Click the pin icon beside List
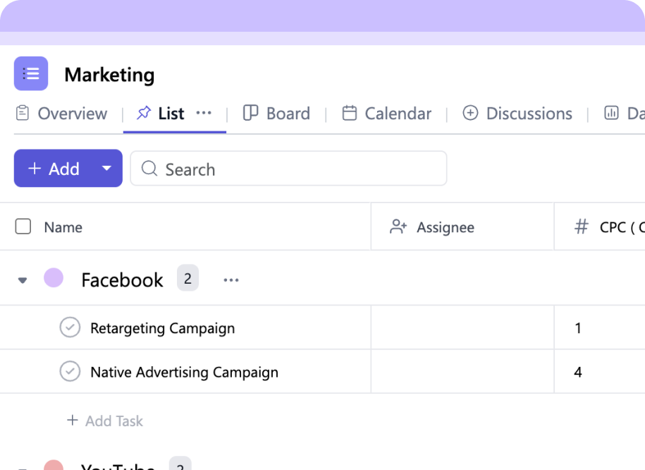 coord(144,113)
